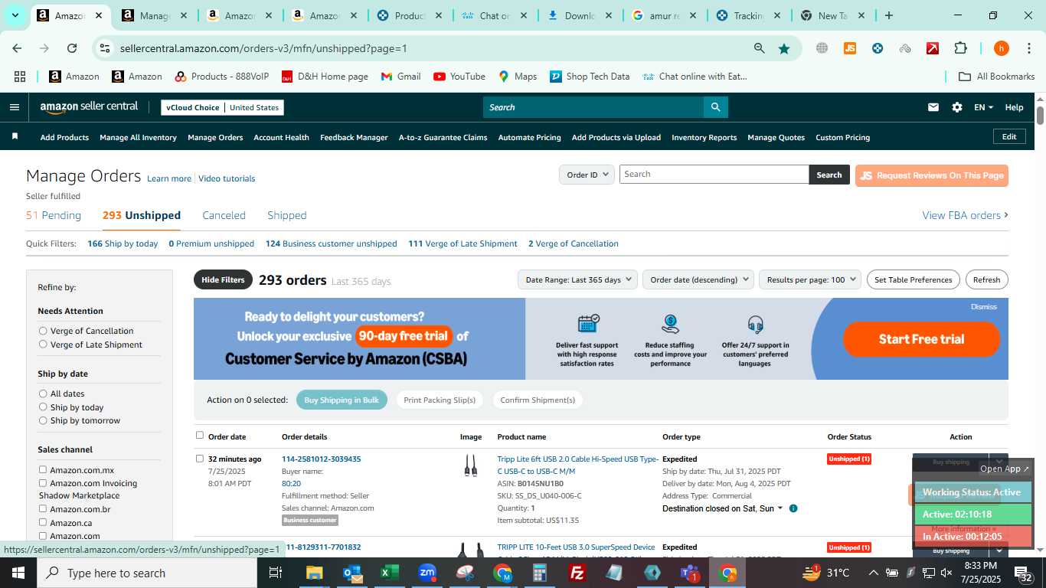Show hidden system tray icons chevron
1046x588 pixels.
point(873,573)
